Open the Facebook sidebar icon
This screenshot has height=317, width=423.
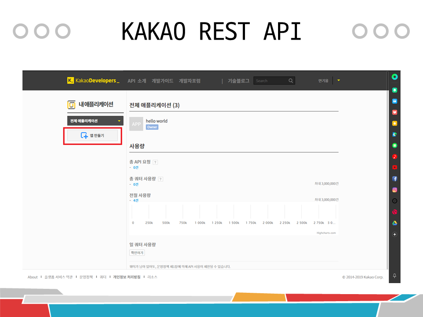click(395, 179)
